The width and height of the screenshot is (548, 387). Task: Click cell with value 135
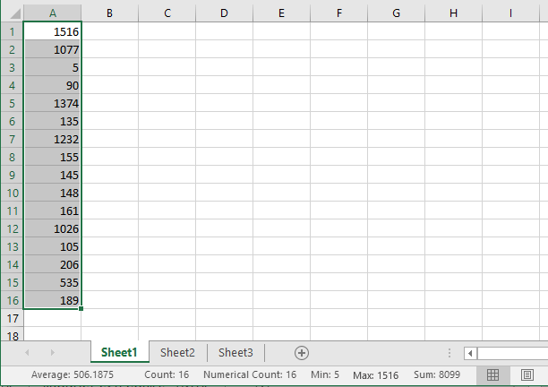pos(53,121)
